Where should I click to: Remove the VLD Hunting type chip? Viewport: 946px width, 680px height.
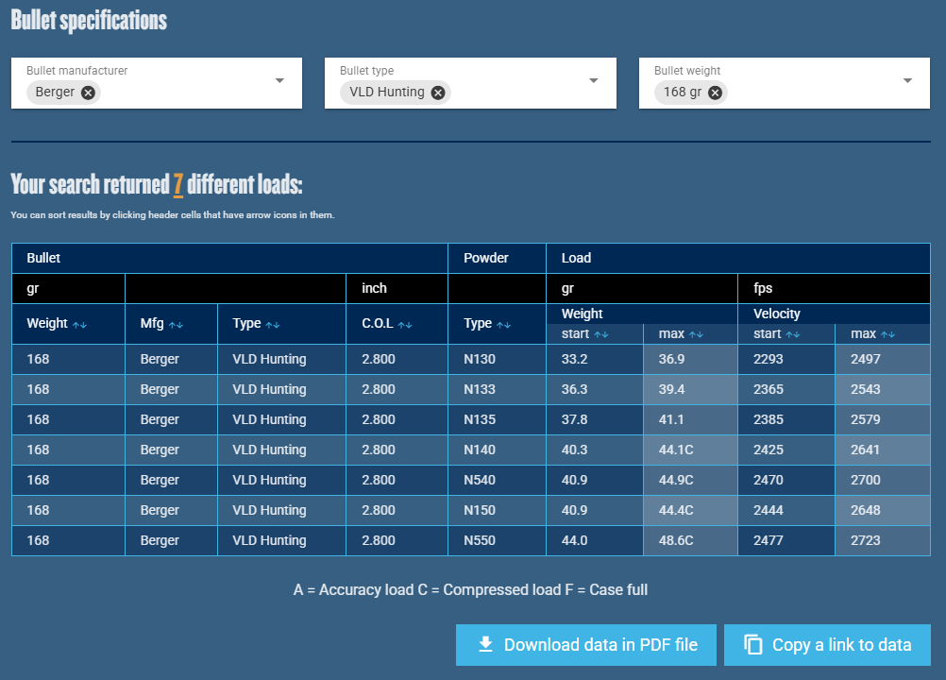click(438, 93)
